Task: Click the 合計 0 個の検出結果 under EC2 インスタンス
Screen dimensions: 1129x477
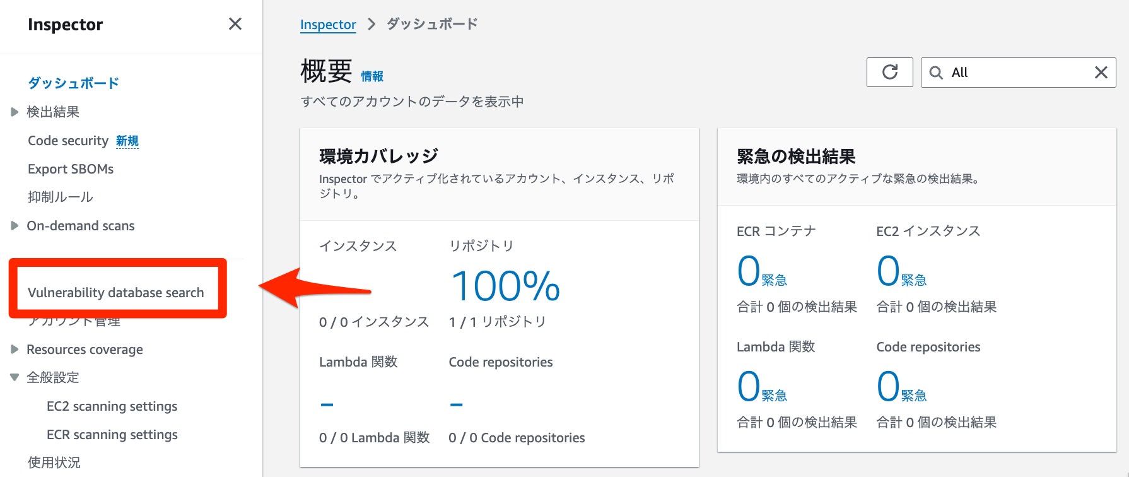Action: tap(936, 307)
